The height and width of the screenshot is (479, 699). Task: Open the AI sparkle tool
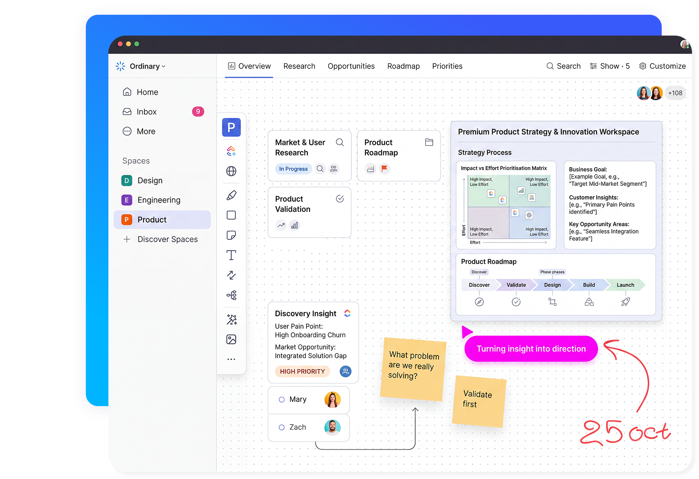(232, 319)
